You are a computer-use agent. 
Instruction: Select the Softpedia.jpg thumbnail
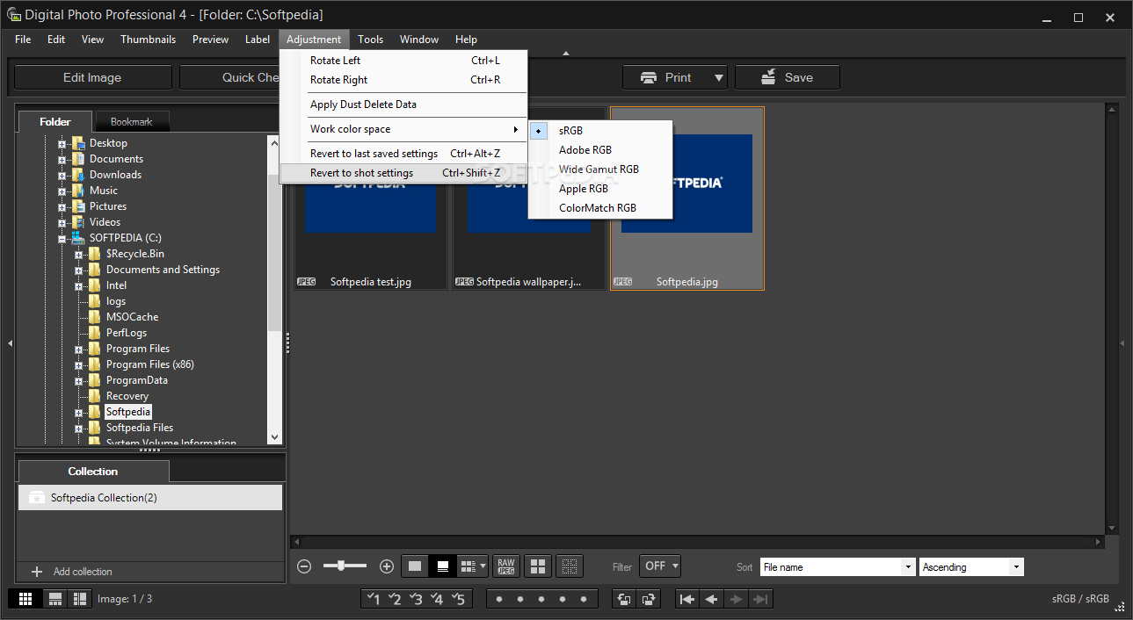687,198
